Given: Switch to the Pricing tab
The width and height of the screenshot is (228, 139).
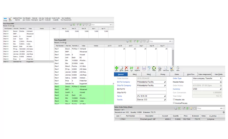Looking at the screenshot, I should [163, 74].
